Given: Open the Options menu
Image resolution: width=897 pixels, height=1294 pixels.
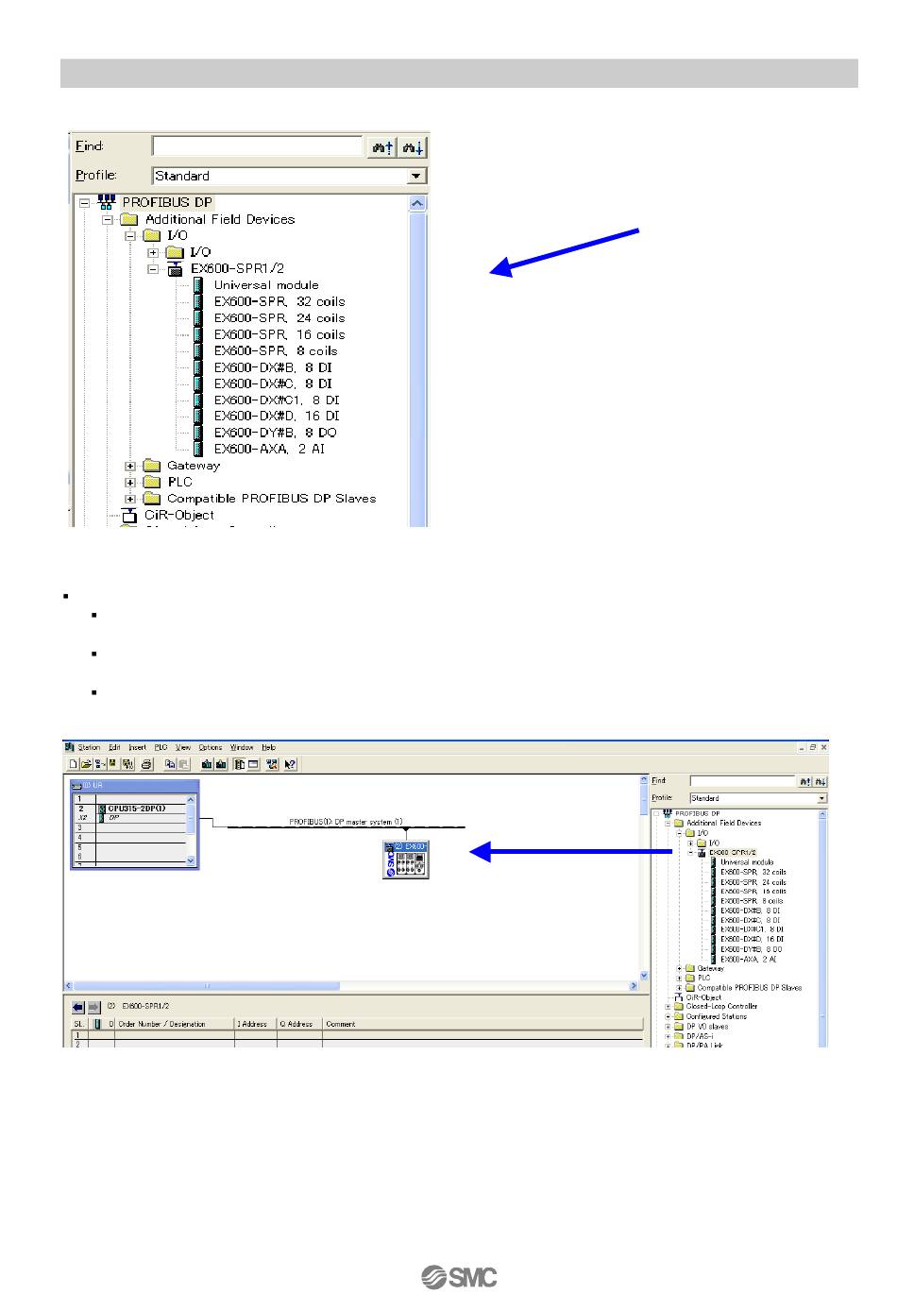Looking at the screenshot, I should (210, 747).
